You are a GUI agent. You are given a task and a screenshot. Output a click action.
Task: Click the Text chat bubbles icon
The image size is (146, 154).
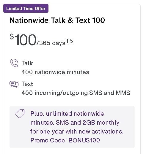pyautogui.click(x=14, y=84)
